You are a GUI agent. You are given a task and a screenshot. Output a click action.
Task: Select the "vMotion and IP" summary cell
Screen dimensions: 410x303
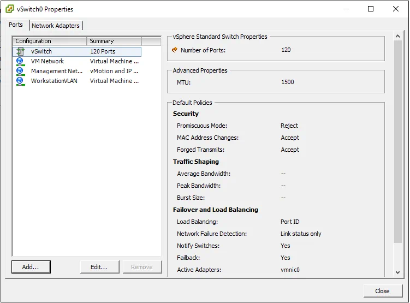coord(114,71)
